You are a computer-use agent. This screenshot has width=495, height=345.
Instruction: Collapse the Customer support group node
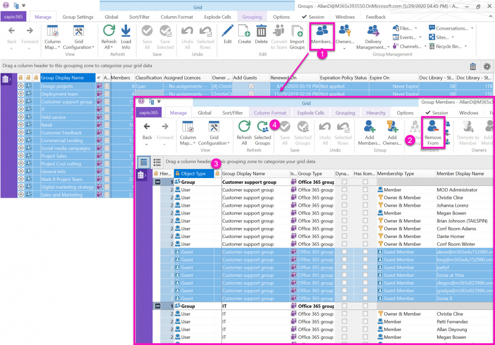(x=158, y=182)
